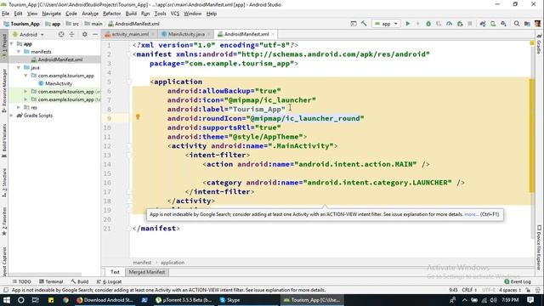
Task: Open the Refactor menu
Action: pos(111,14)
